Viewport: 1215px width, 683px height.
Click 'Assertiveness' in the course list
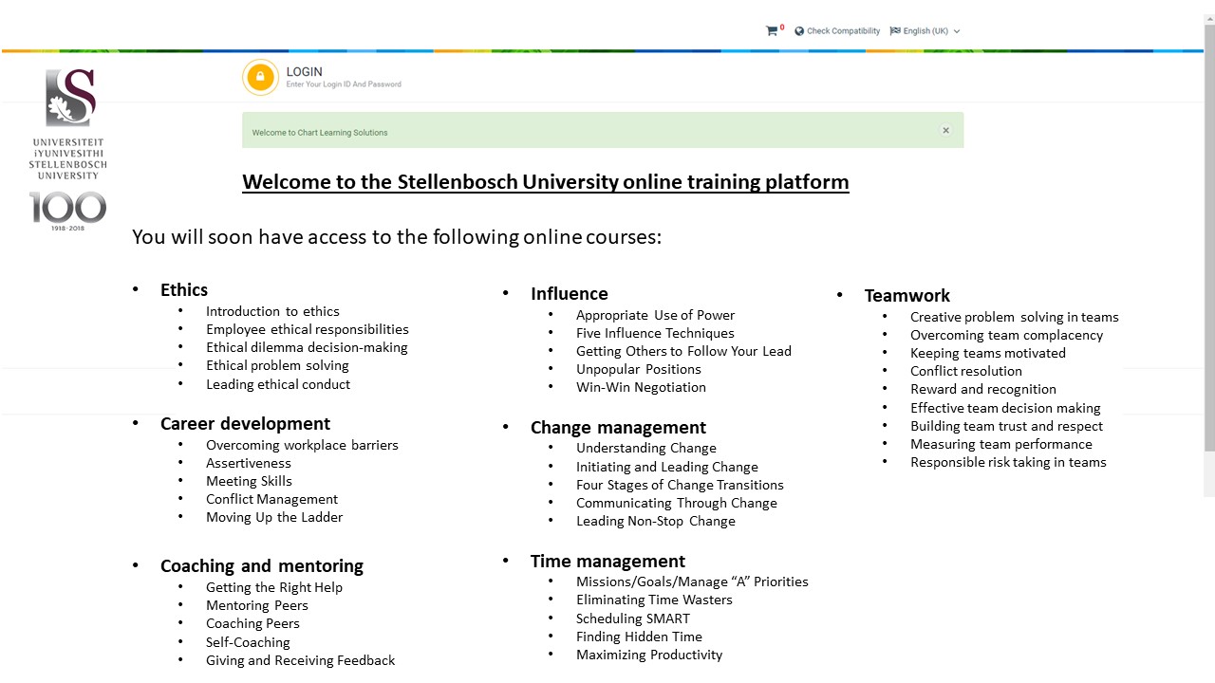(249, 463)
